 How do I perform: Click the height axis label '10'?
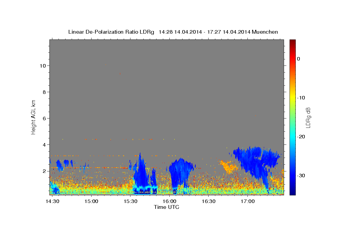pyautogui.click(x=42, y=66)
